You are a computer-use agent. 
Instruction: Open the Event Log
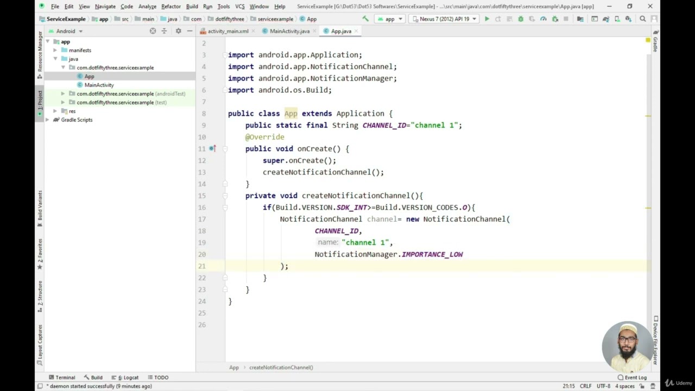point(632,377)
